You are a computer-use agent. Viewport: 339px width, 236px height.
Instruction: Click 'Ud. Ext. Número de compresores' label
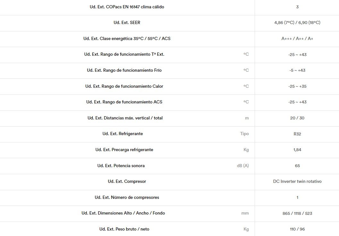click(127, 197)
